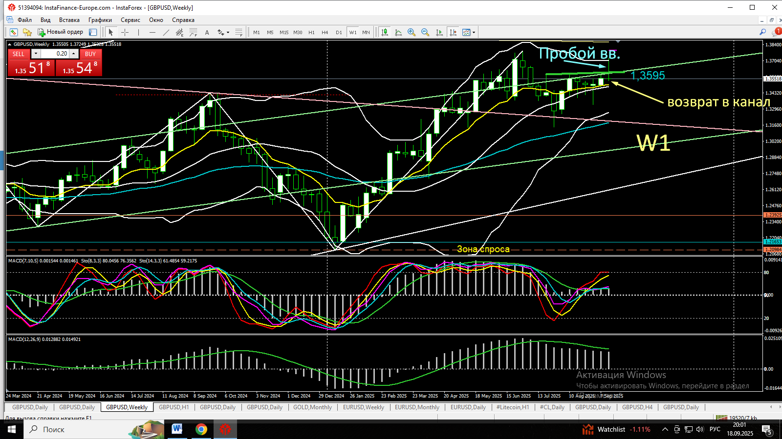
Task: Click the Новый ордер button
Action: (x=61, y=32)
